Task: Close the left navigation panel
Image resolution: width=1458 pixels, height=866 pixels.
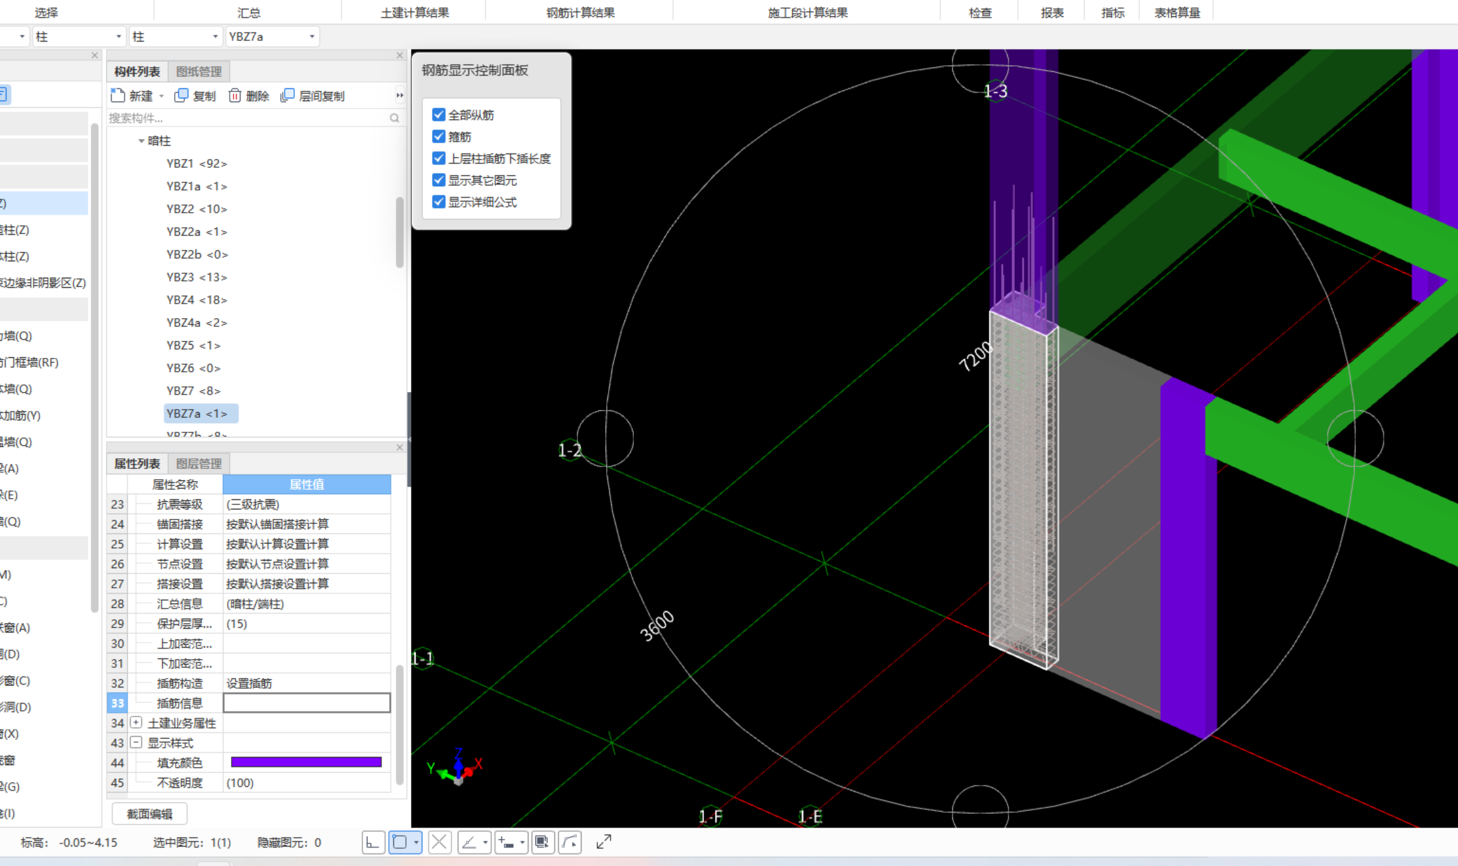Action: click(x=95, y=56)
